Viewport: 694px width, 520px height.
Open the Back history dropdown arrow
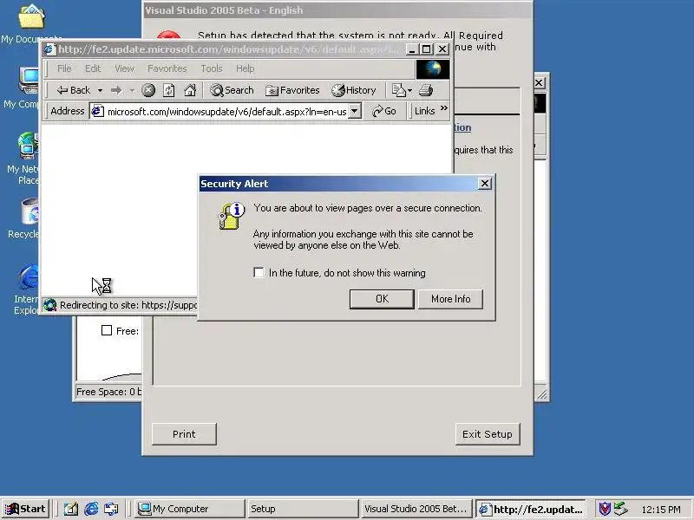(100, 91)
